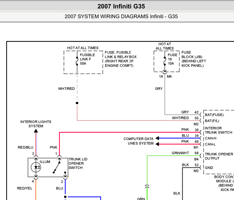Screen dimensions: 234x200
Task: Click the 'TRUNK OPENER OUTPUT' terminal label
Action: [x=219, y=156]
